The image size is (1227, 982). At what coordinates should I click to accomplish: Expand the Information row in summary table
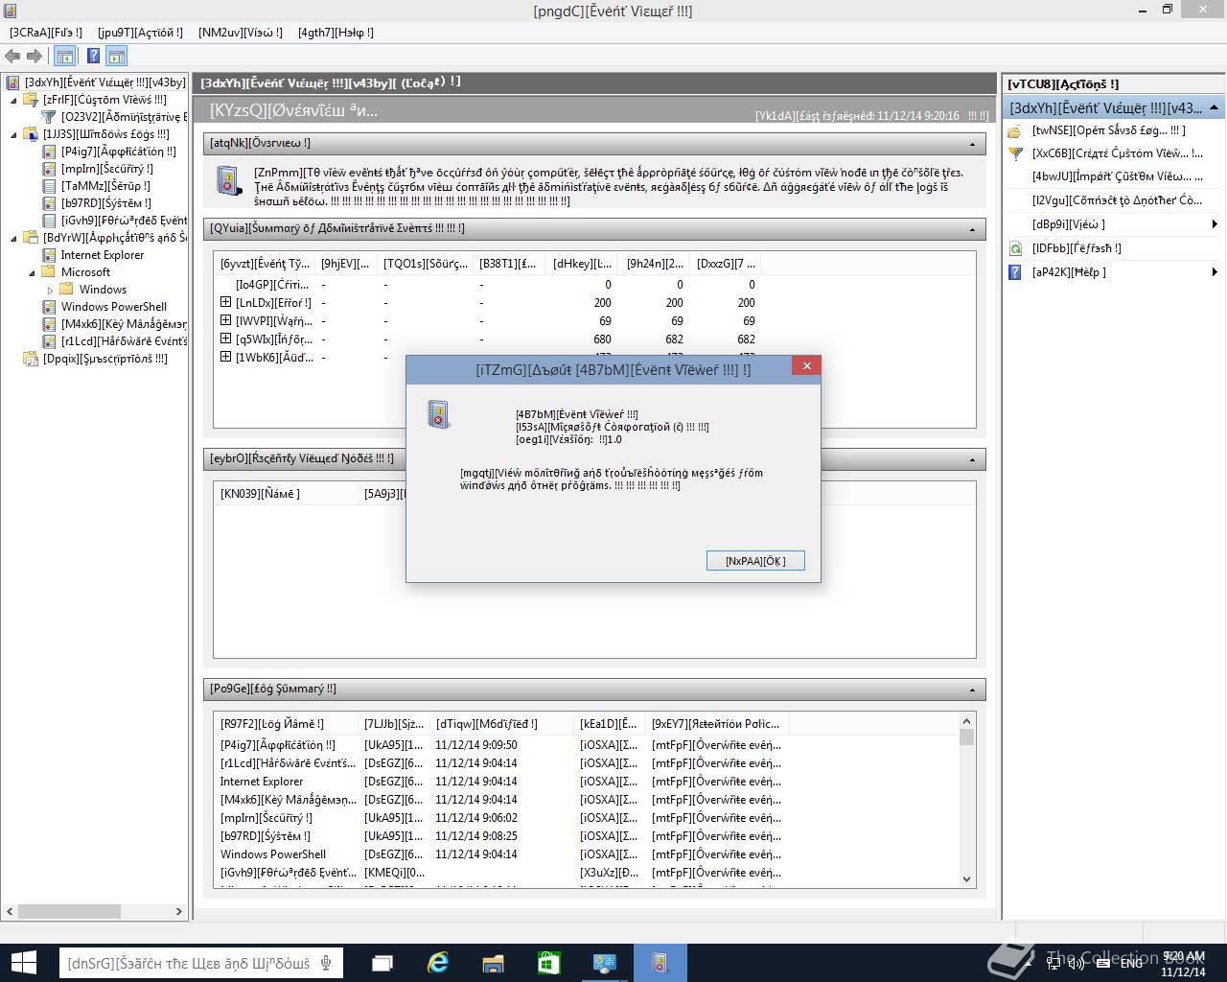click(x=226, y=339)
